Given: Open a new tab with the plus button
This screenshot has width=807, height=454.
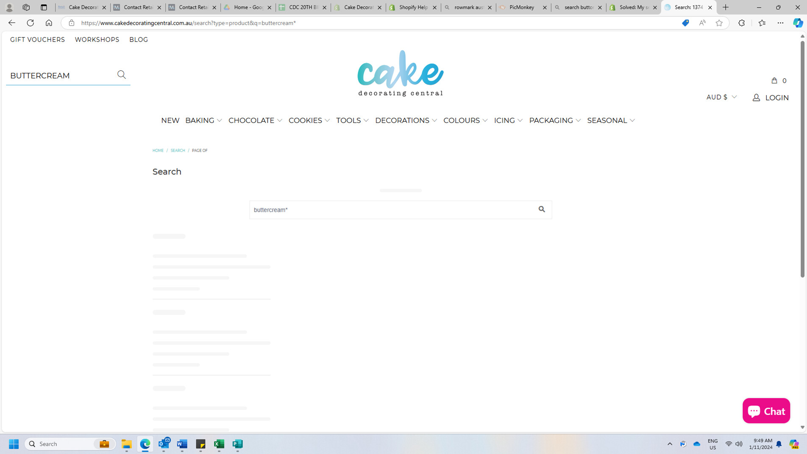Looking at the screenshot, I should point(726,7).
